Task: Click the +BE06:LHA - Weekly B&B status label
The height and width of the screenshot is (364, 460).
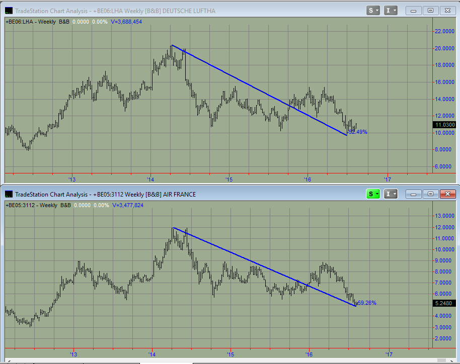Action: pyautogui.click(x=38, y=22)
